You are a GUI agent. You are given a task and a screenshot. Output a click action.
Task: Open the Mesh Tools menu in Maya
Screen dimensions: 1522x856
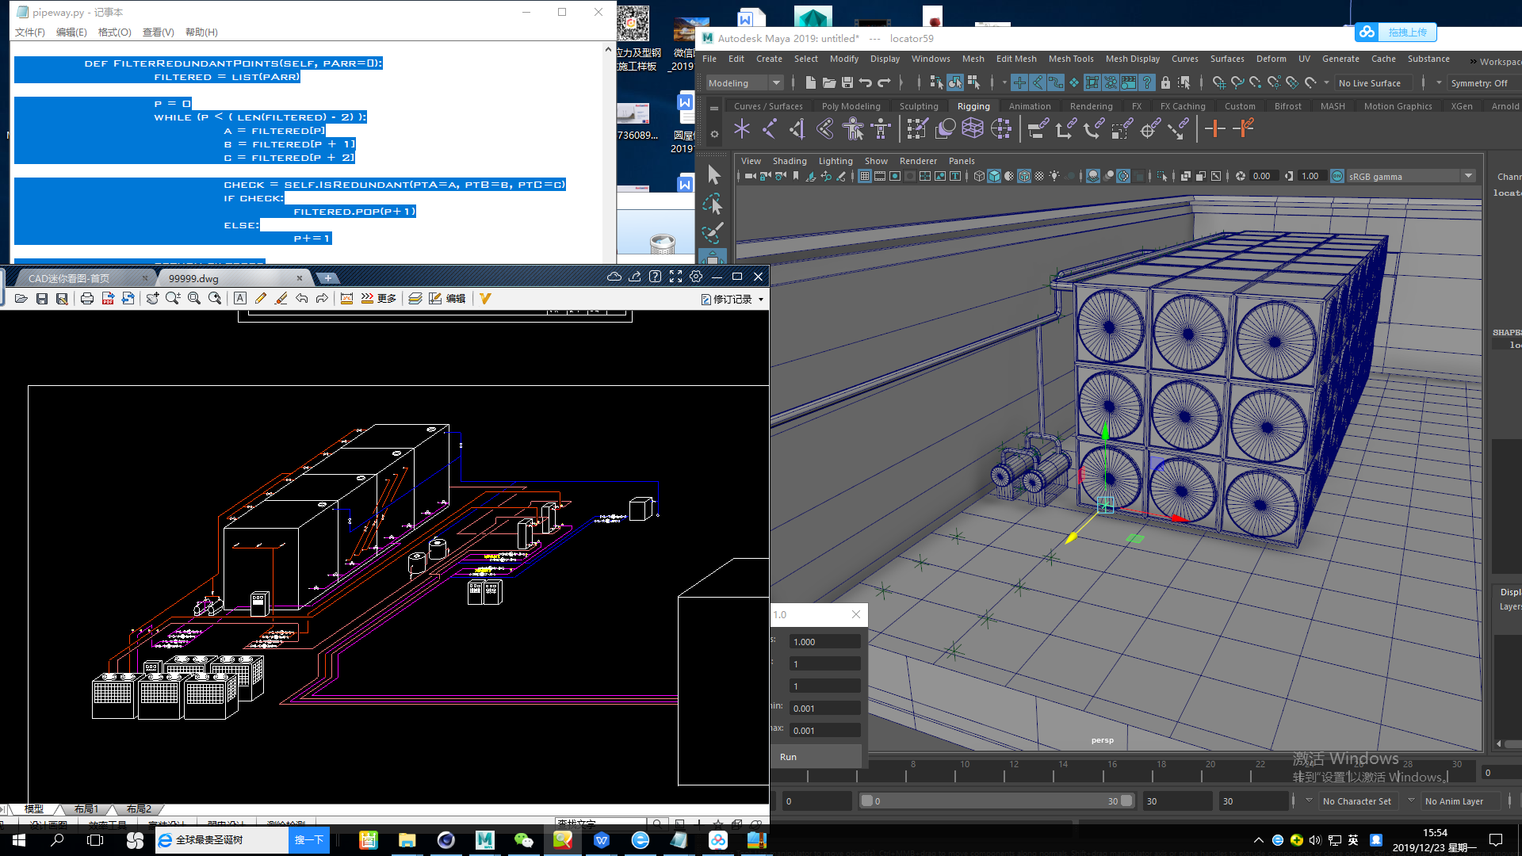tap(1070, 59)
